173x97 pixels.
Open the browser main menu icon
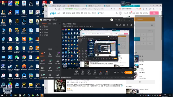point(160,9)
